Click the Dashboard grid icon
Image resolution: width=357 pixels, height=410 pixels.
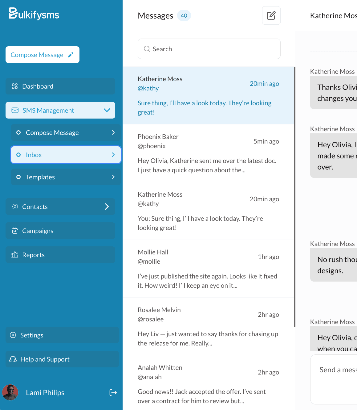click(15, 86)
